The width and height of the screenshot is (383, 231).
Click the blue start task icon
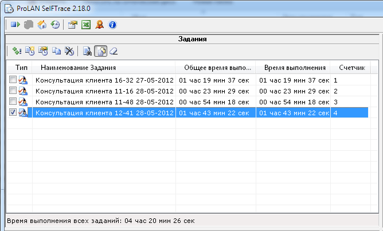click(x=15, y=25)
